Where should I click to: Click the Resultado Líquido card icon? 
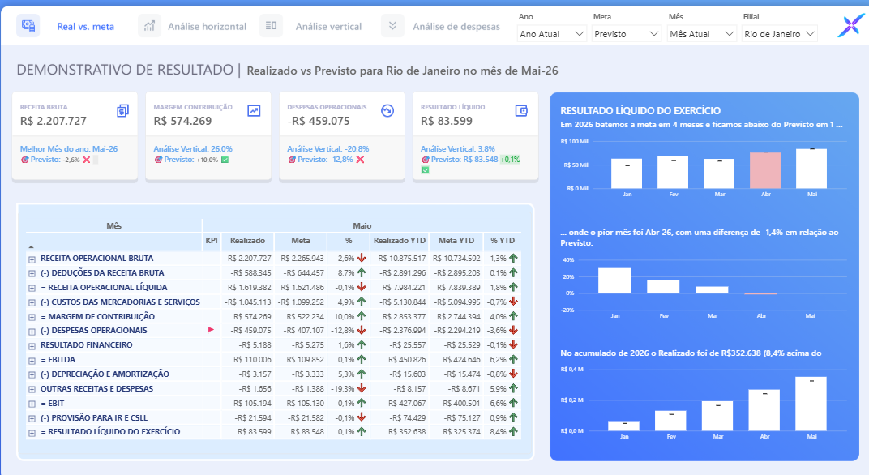click(521, 111)
